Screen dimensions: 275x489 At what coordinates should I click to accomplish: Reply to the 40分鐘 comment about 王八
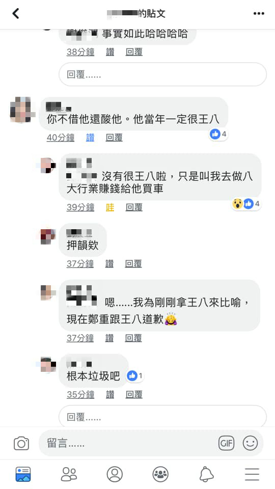(x=114, y=138)
